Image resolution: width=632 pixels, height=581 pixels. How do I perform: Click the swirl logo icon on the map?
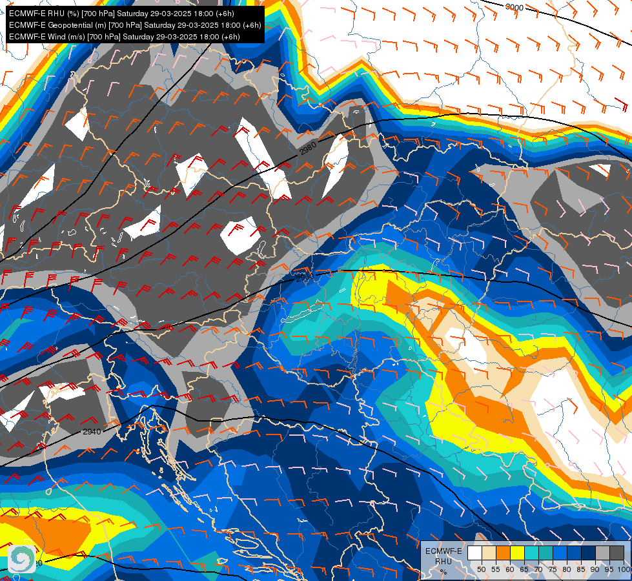pos(22,558)
